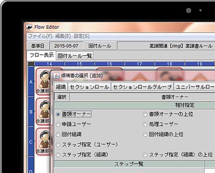Open the 設定(S) menu
Screen dimensions: 215x173
82,36
